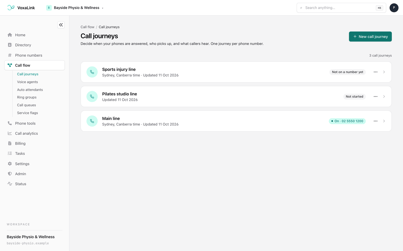Click the Status pulse icon
The image size is (403, 251).
click(x=10, y=184)
